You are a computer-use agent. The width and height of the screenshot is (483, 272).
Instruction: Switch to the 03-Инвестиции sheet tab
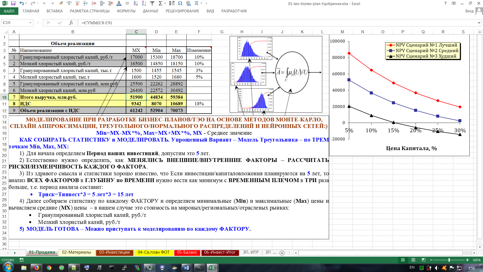(114, 252)
